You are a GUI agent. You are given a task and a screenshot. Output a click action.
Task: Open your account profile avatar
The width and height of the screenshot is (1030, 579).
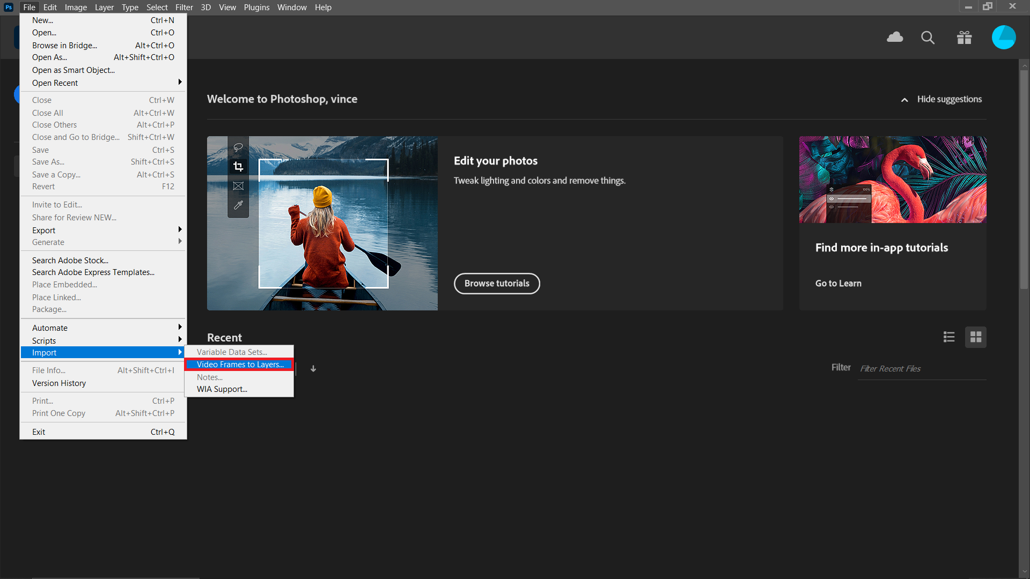point(1004,38)
